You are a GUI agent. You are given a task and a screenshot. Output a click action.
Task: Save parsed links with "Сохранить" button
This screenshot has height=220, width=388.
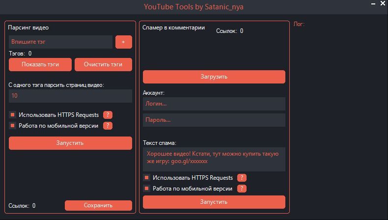(98, 205)
